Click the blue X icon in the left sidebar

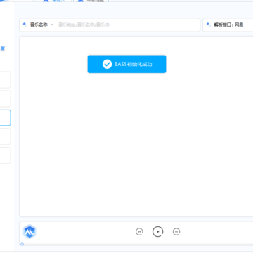[x=3, y=48]
